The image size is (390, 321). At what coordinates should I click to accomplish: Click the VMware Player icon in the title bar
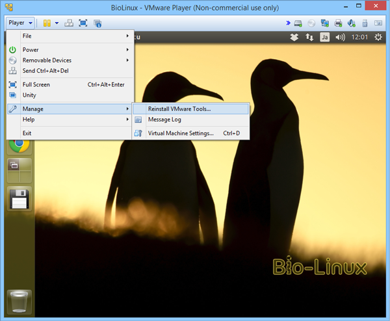(9, 7)
